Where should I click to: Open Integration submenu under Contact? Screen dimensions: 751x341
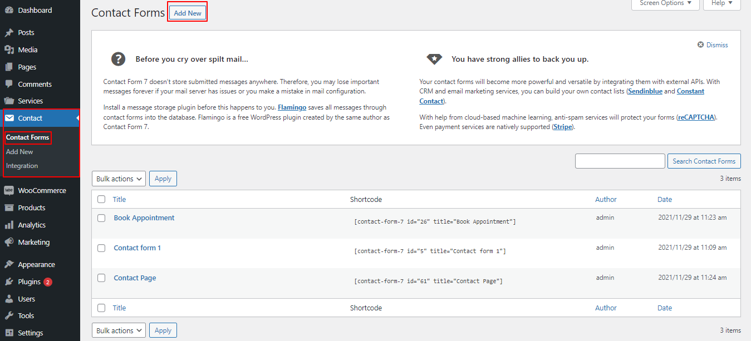[x=22, y=166]
